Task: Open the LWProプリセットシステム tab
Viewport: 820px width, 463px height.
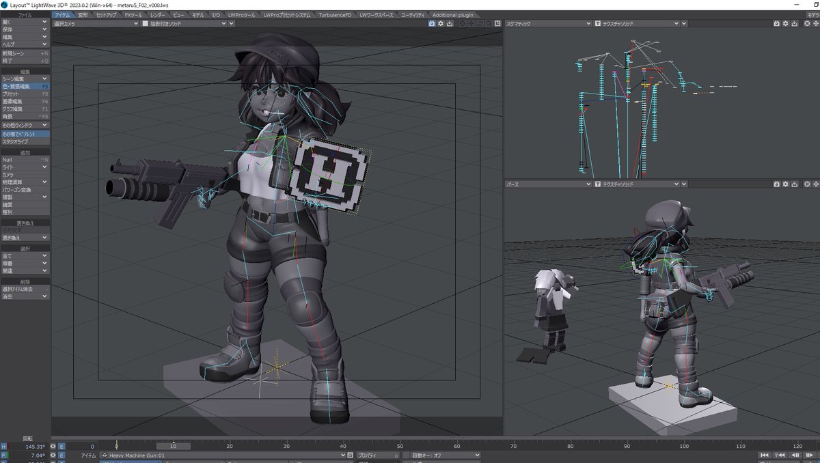Action: click(x=287, y=14)
